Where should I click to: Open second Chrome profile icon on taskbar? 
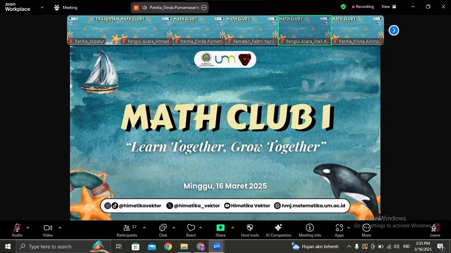point(201,246)
